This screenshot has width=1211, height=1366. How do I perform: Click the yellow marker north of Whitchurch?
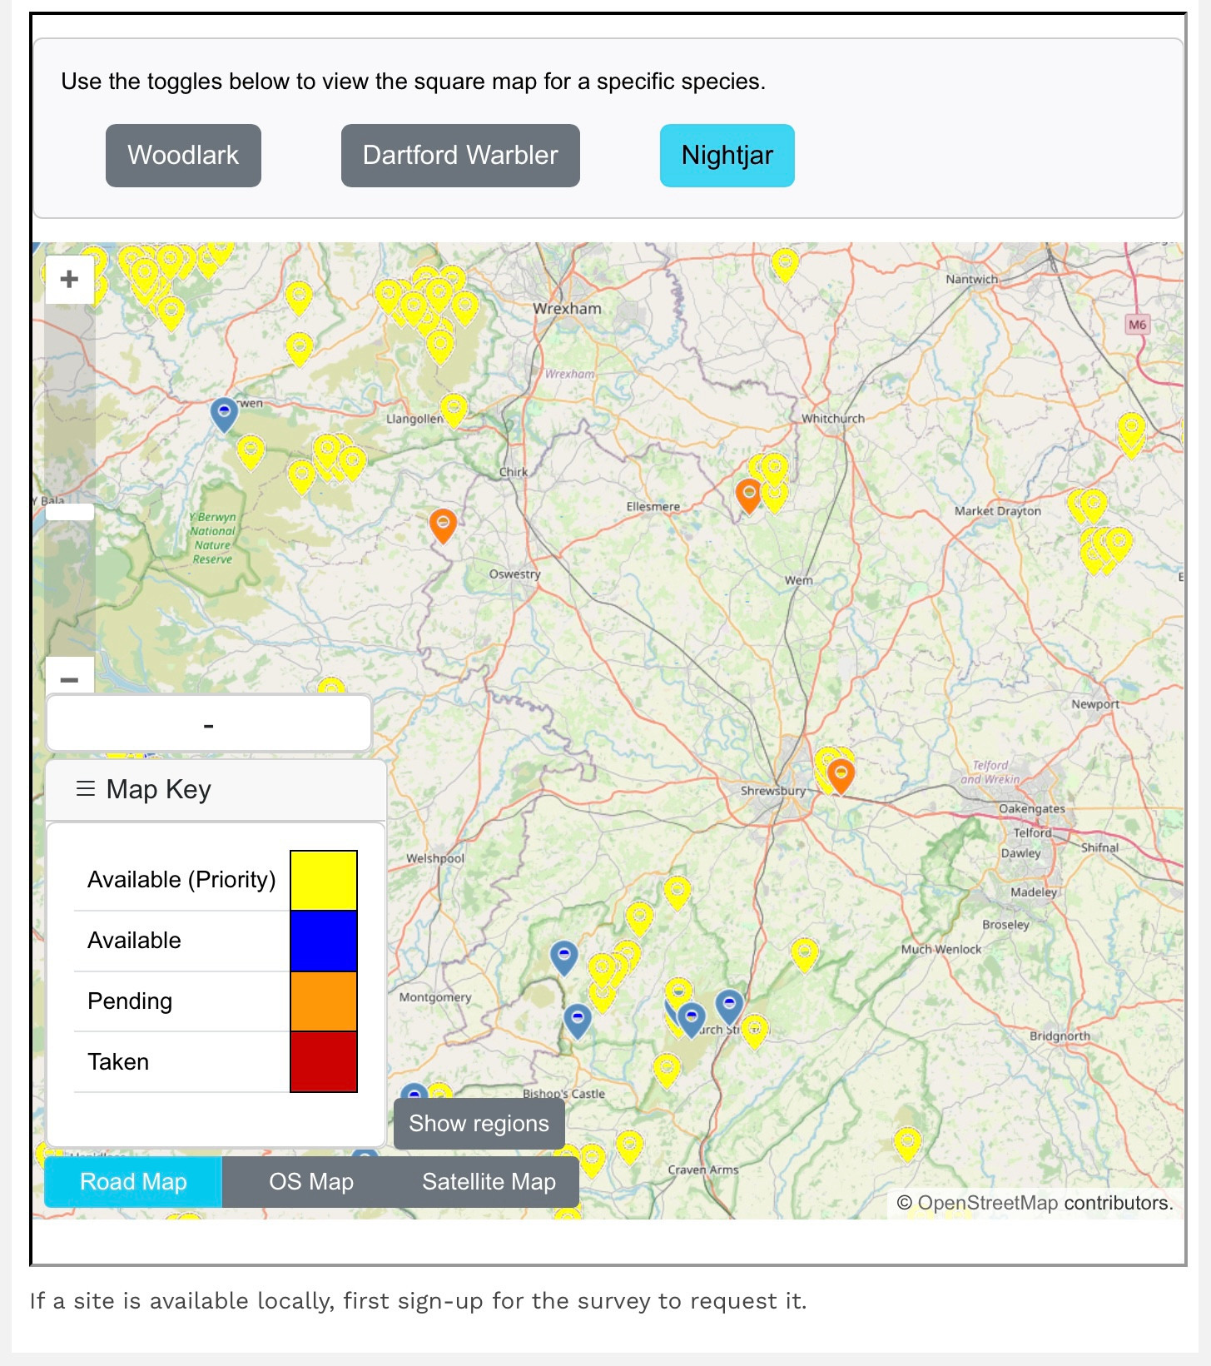(x=785, y=265)
